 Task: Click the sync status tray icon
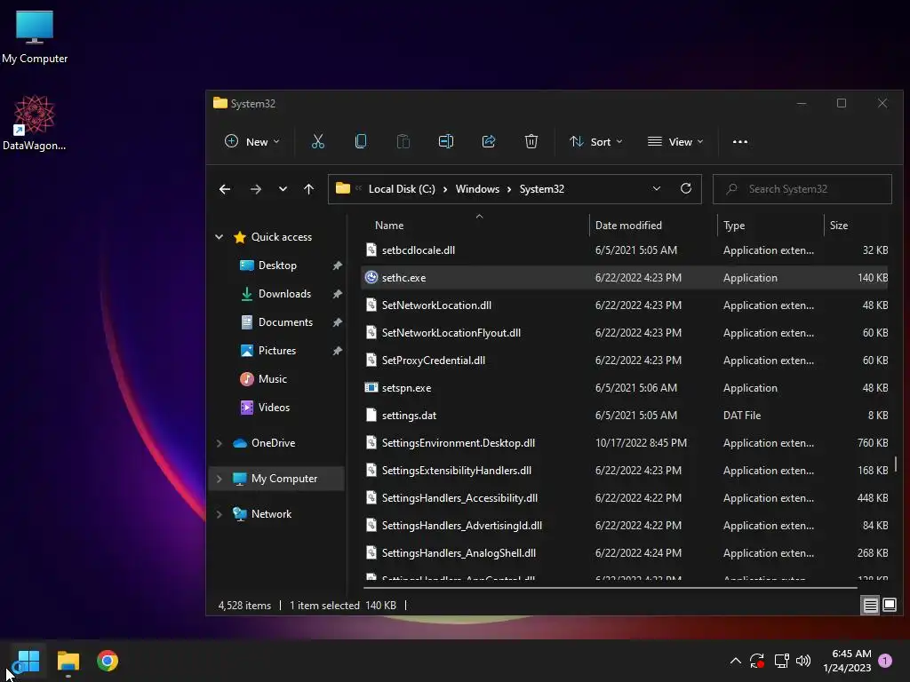coord(757,661)
